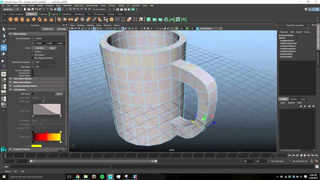320x180 pixels.
Task: Open the viewport Shading menu
Action: tap(80, 25)
